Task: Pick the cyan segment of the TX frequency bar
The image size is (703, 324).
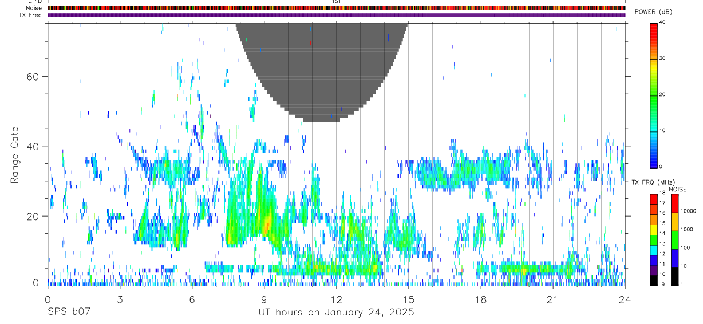Action: pos(653,250)
